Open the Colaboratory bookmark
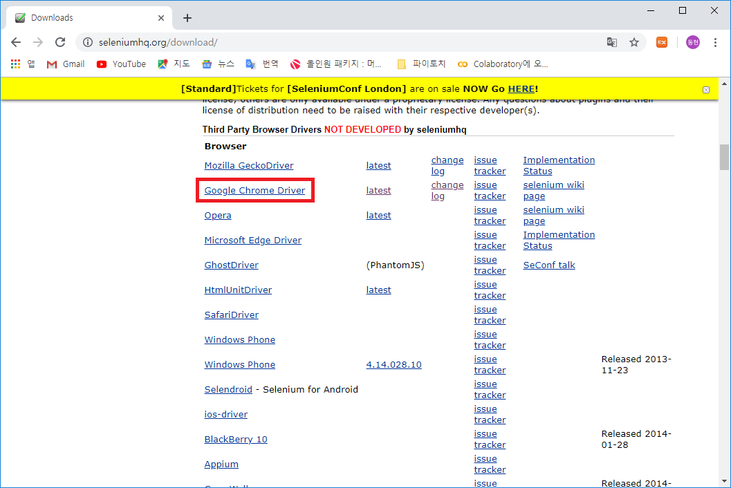Image resolution: width=731 pixels, height=488 pixels. point(503,64)
